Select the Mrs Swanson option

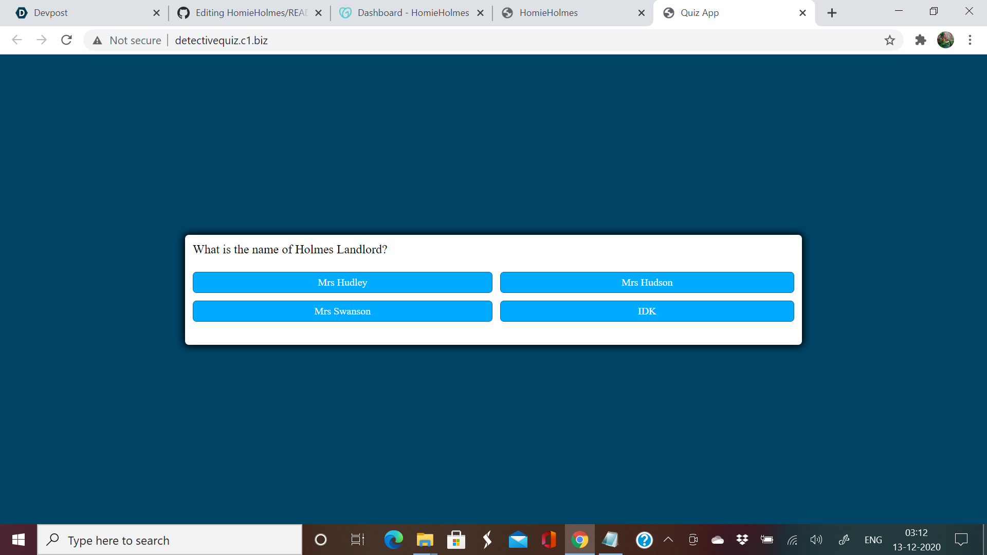point(342,311)
